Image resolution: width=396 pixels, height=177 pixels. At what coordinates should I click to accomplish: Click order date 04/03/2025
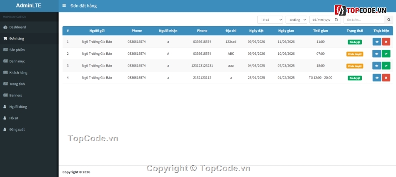click(256, 66)
